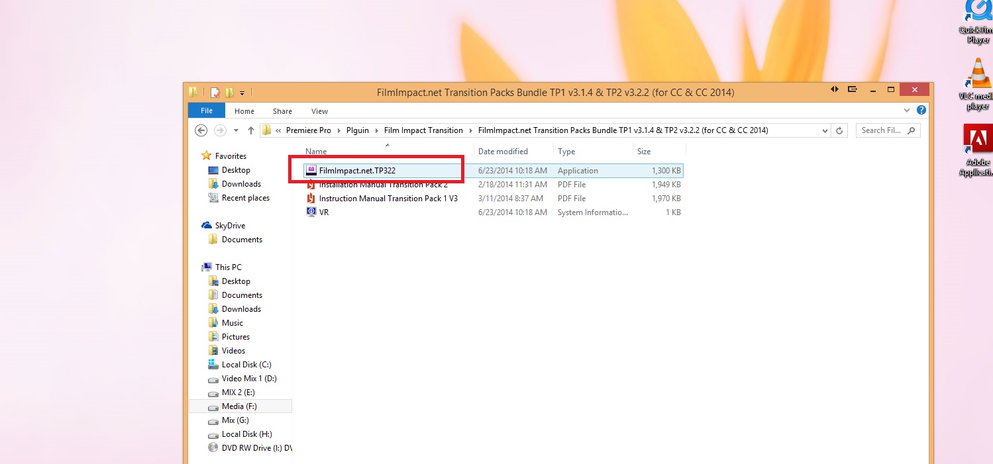Refresh the current folder view
993x464 pixels.
tap(840, 130)
